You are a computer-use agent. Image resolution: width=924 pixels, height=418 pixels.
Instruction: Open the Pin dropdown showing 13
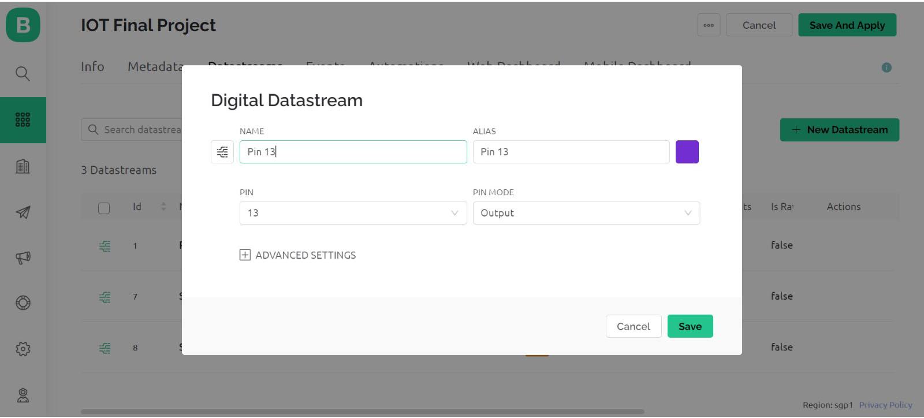pyautogui.click(x=353, y=213)
